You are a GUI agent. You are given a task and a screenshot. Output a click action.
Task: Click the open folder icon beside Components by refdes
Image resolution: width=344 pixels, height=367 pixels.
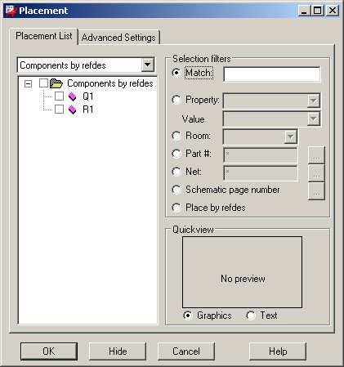(x=56, y=83)
